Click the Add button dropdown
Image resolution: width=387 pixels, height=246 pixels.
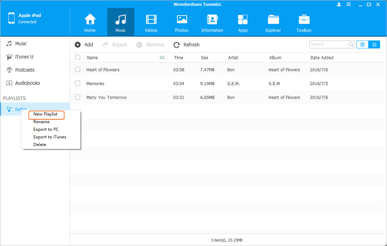click(84, 44)
